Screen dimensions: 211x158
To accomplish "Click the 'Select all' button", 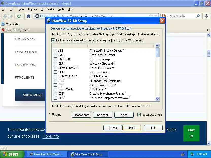I will [103, 115].
